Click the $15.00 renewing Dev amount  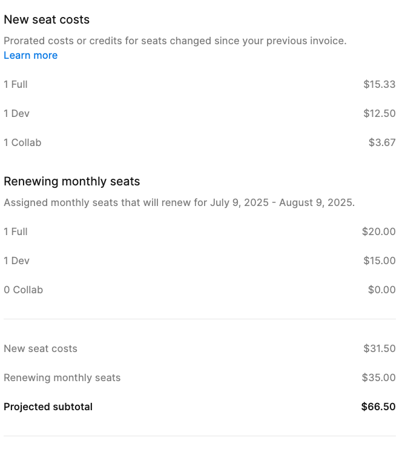[x=380, y=261]
